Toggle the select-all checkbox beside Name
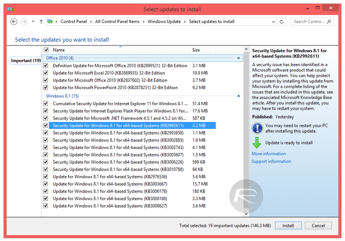The height and width of the screenshot is (241, 345). (46, 49)
